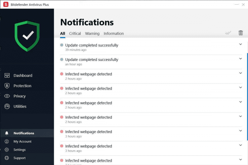Switch to the Warning tab
Viewport: 248px width, 165px height.
click(x=92, y=34)
